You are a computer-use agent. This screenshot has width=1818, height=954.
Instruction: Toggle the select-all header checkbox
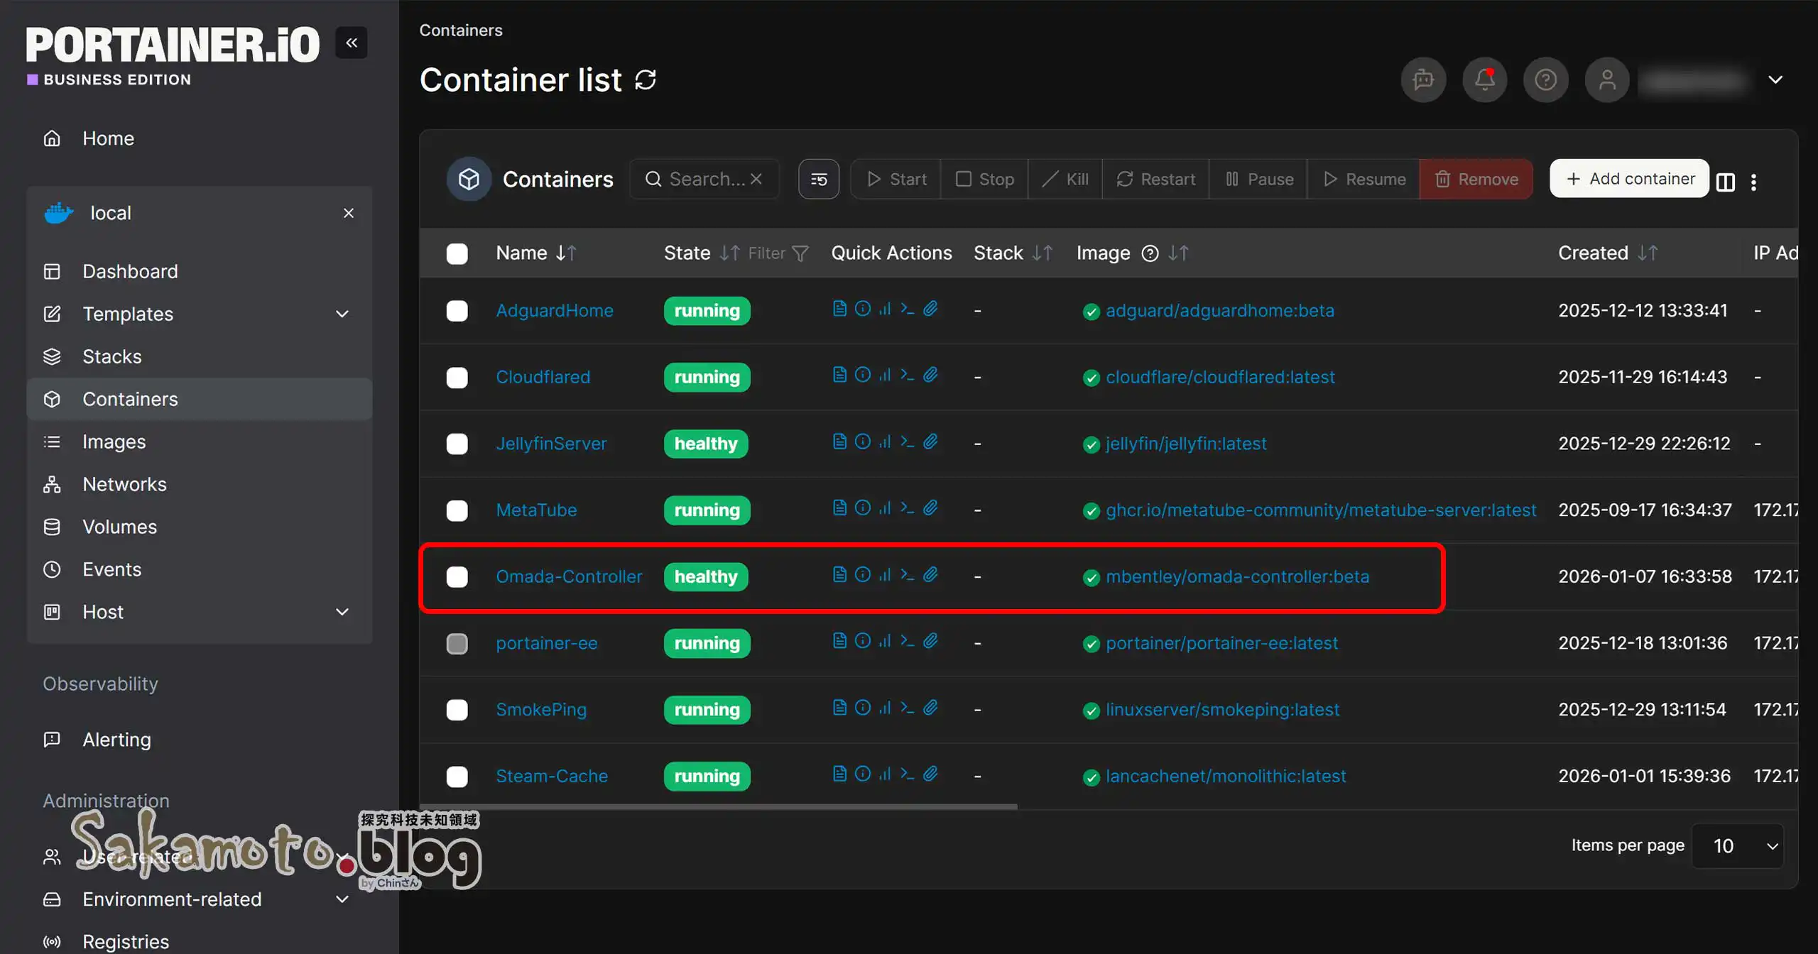coord(457,253)
